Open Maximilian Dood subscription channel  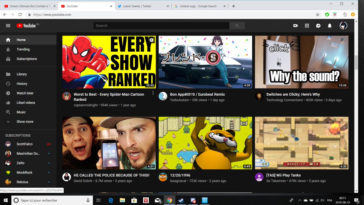pos(28,153)
